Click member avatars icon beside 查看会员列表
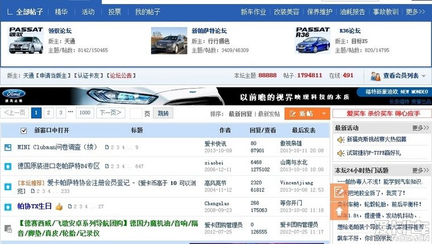 coord(375,76)
